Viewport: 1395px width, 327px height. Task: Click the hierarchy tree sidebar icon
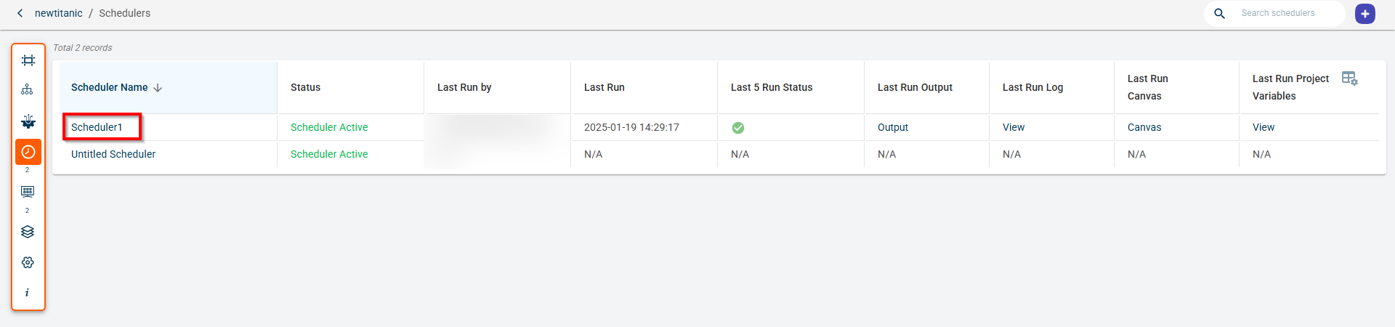[28, 90]
